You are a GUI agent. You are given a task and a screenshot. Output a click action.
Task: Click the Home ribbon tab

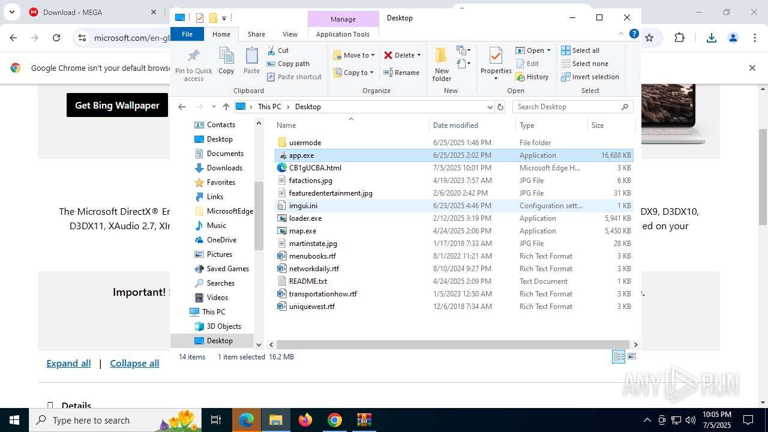(x=221, y=34)
